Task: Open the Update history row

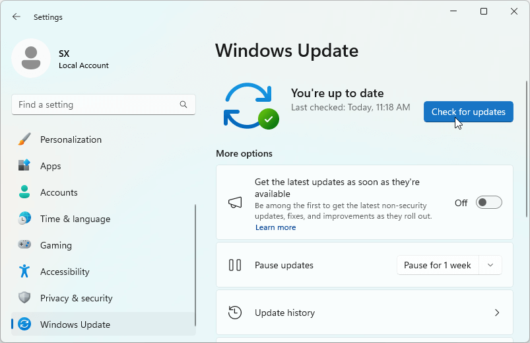Action: click(364, 313)
